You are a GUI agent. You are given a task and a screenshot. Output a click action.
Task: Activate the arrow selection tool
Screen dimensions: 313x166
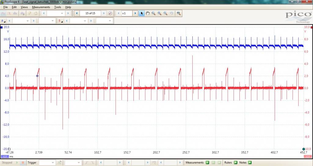tap(142, 13)
